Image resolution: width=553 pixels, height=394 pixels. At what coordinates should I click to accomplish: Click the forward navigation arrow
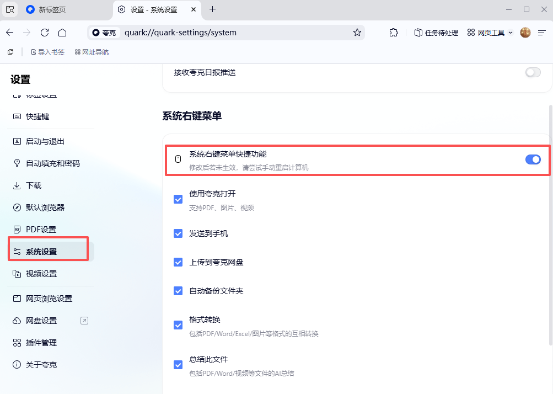point(27,33)
